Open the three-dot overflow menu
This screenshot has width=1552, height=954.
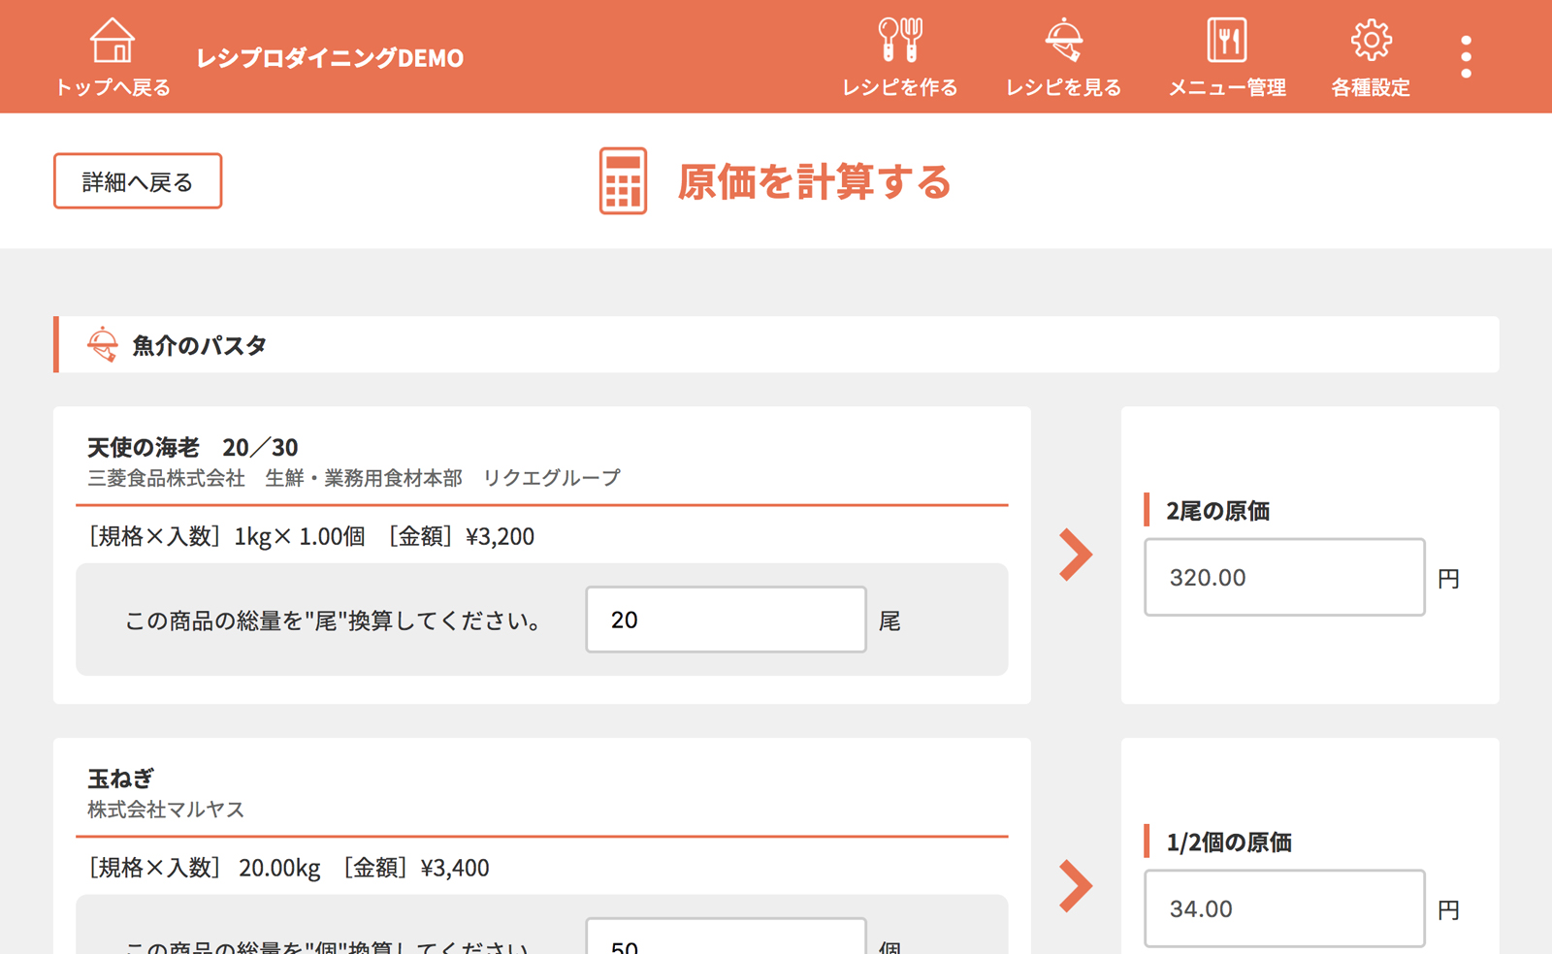(x=1466, y=57)
